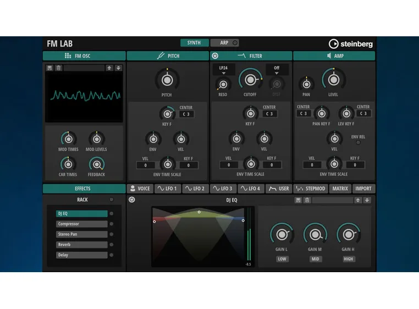This screenshot has width=419, height=309.
Task: Open the FM OSC section header
Action: click(x=84, y=56)
